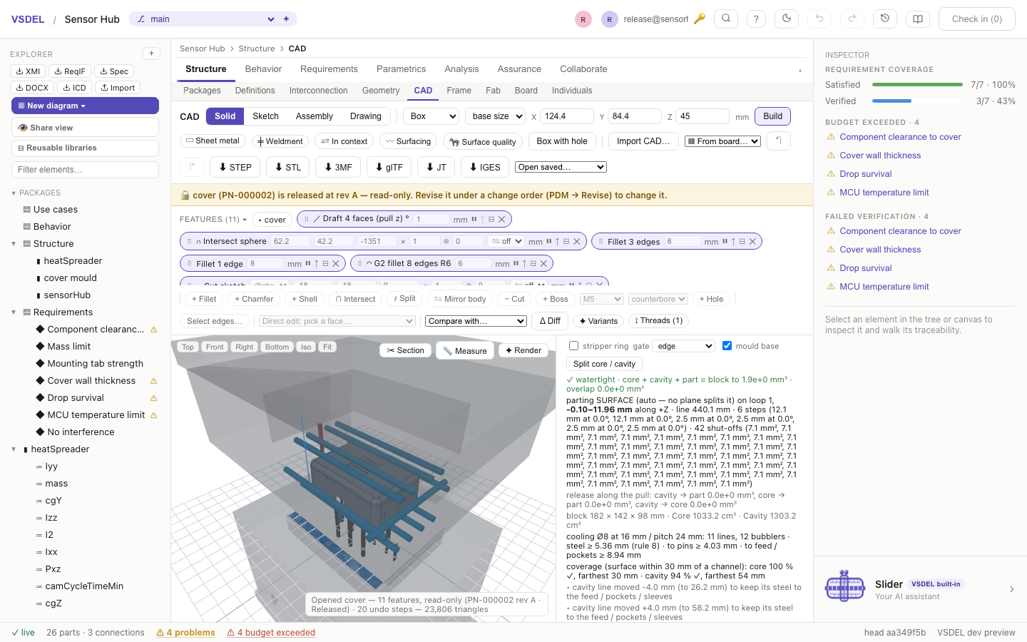
Task: Open the main branch dropdown
Action: tap(205, 19)
